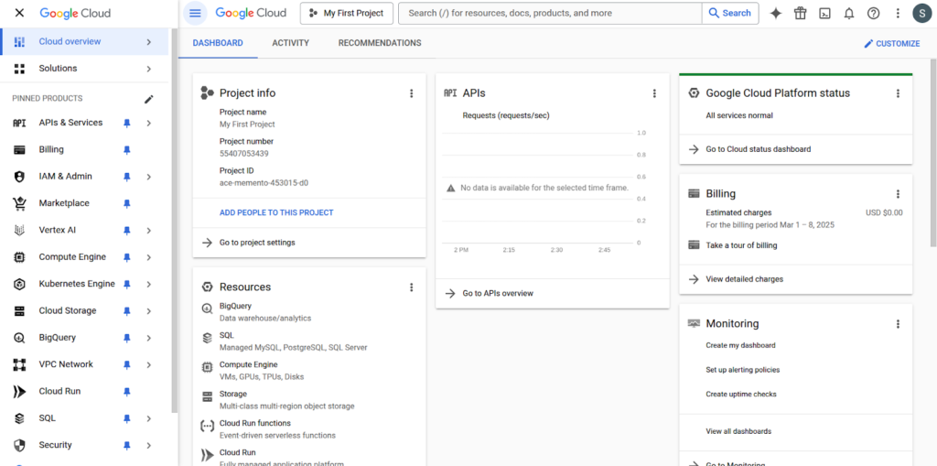This screenshot has width=937, height=466.
Task: Open the gift free trial icon
Action: [x=800, y=13]
